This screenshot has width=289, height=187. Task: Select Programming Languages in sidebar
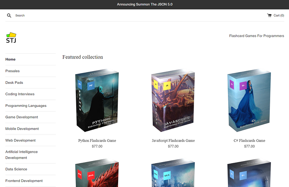tap(26, 105)
